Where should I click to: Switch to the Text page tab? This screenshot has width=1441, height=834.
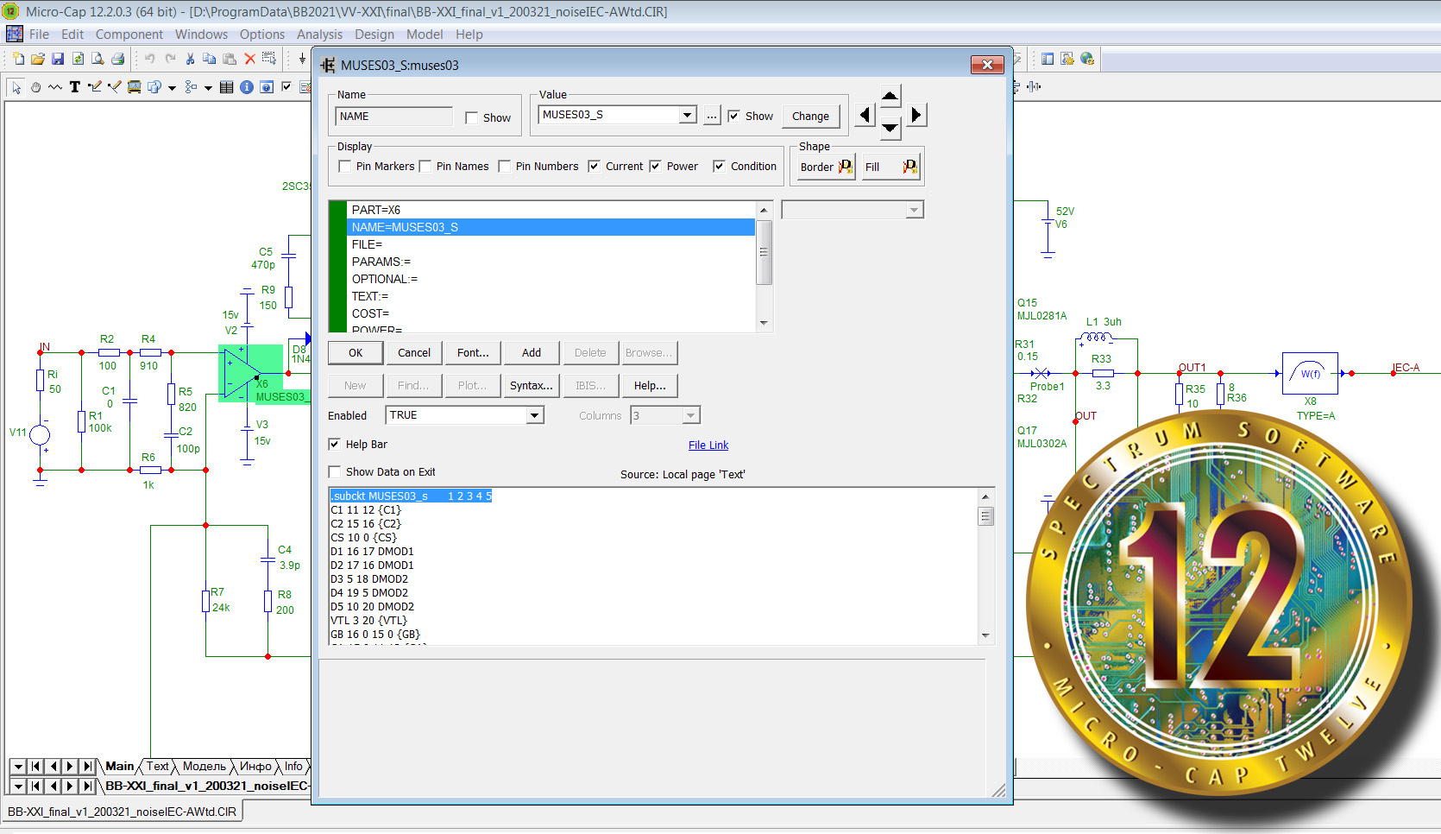point(157,767)
